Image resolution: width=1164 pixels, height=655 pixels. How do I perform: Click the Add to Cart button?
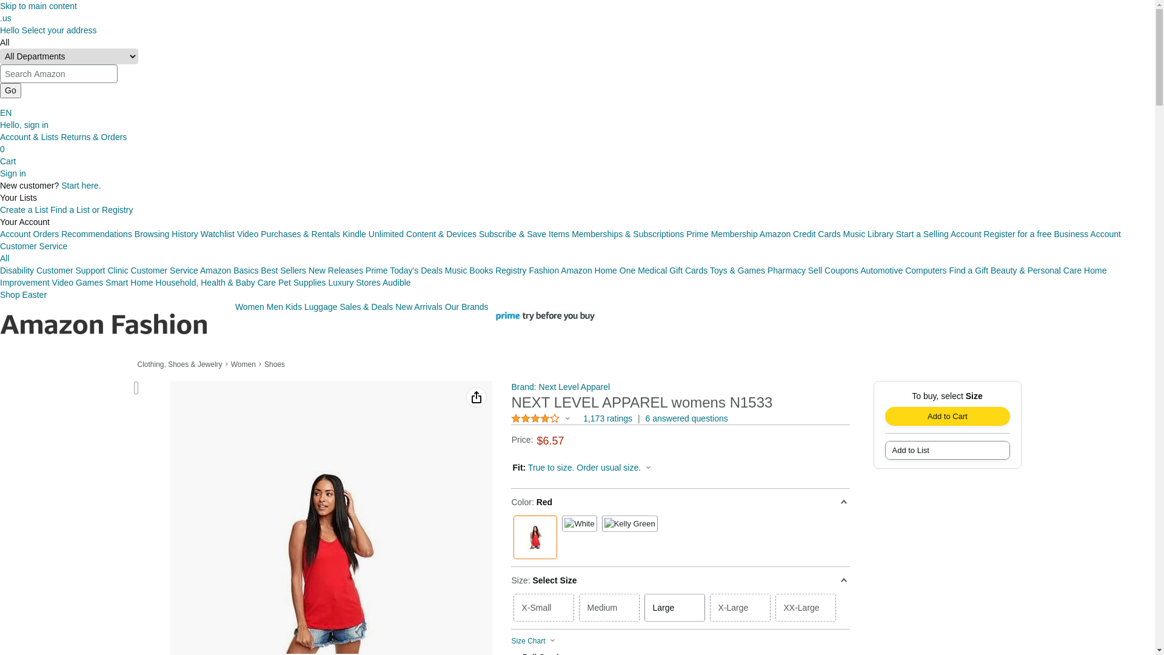[x=948, y=417]
